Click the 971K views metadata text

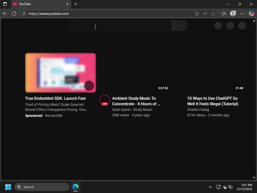coord(196,115)
